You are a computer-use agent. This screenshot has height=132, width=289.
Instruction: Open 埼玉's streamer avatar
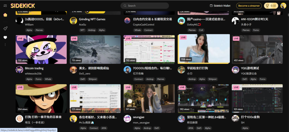coord(19,119)
